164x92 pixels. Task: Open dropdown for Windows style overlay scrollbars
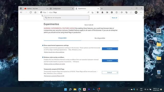tap(110, 61)
